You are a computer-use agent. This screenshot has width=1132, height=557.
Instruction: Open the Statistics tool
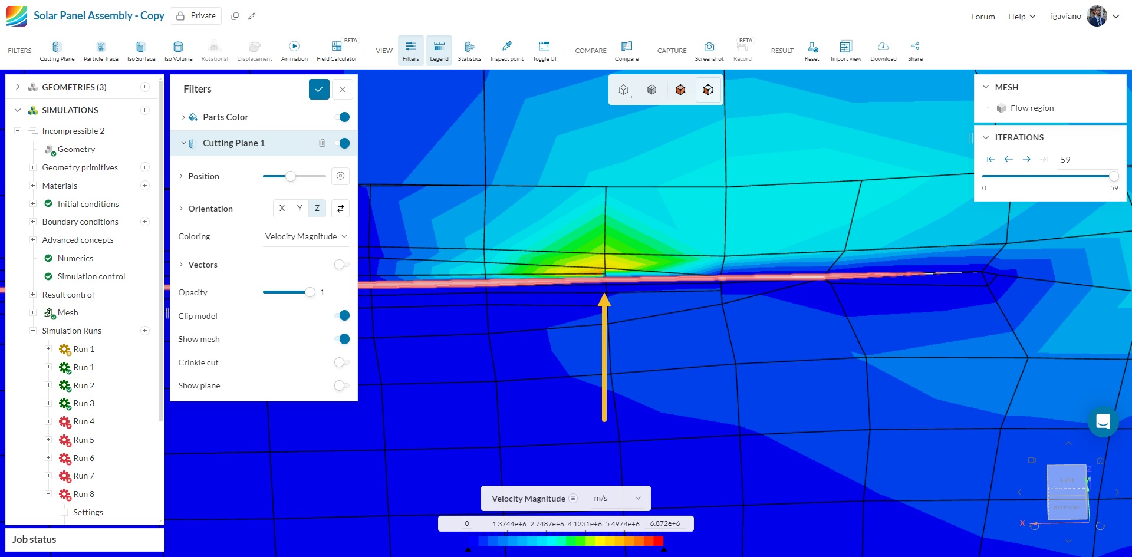[469, 51]
